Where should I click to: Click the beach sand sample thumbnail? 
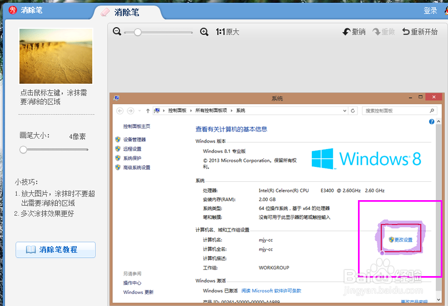(56, 56)
